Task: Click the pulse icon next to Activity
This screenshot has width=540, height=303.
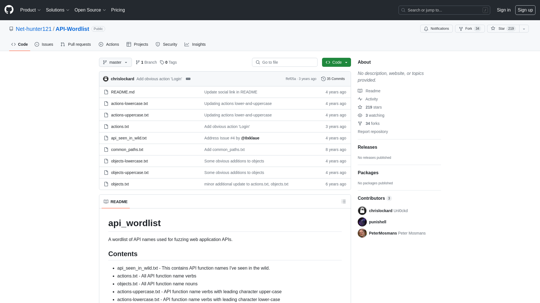Action: tap(360, 99)
